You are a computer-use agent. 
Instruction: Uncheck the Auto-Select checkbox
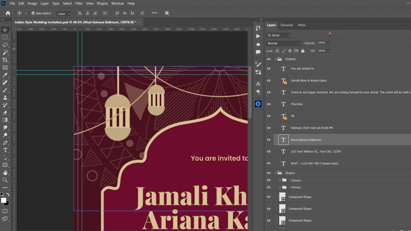[33, 13]
